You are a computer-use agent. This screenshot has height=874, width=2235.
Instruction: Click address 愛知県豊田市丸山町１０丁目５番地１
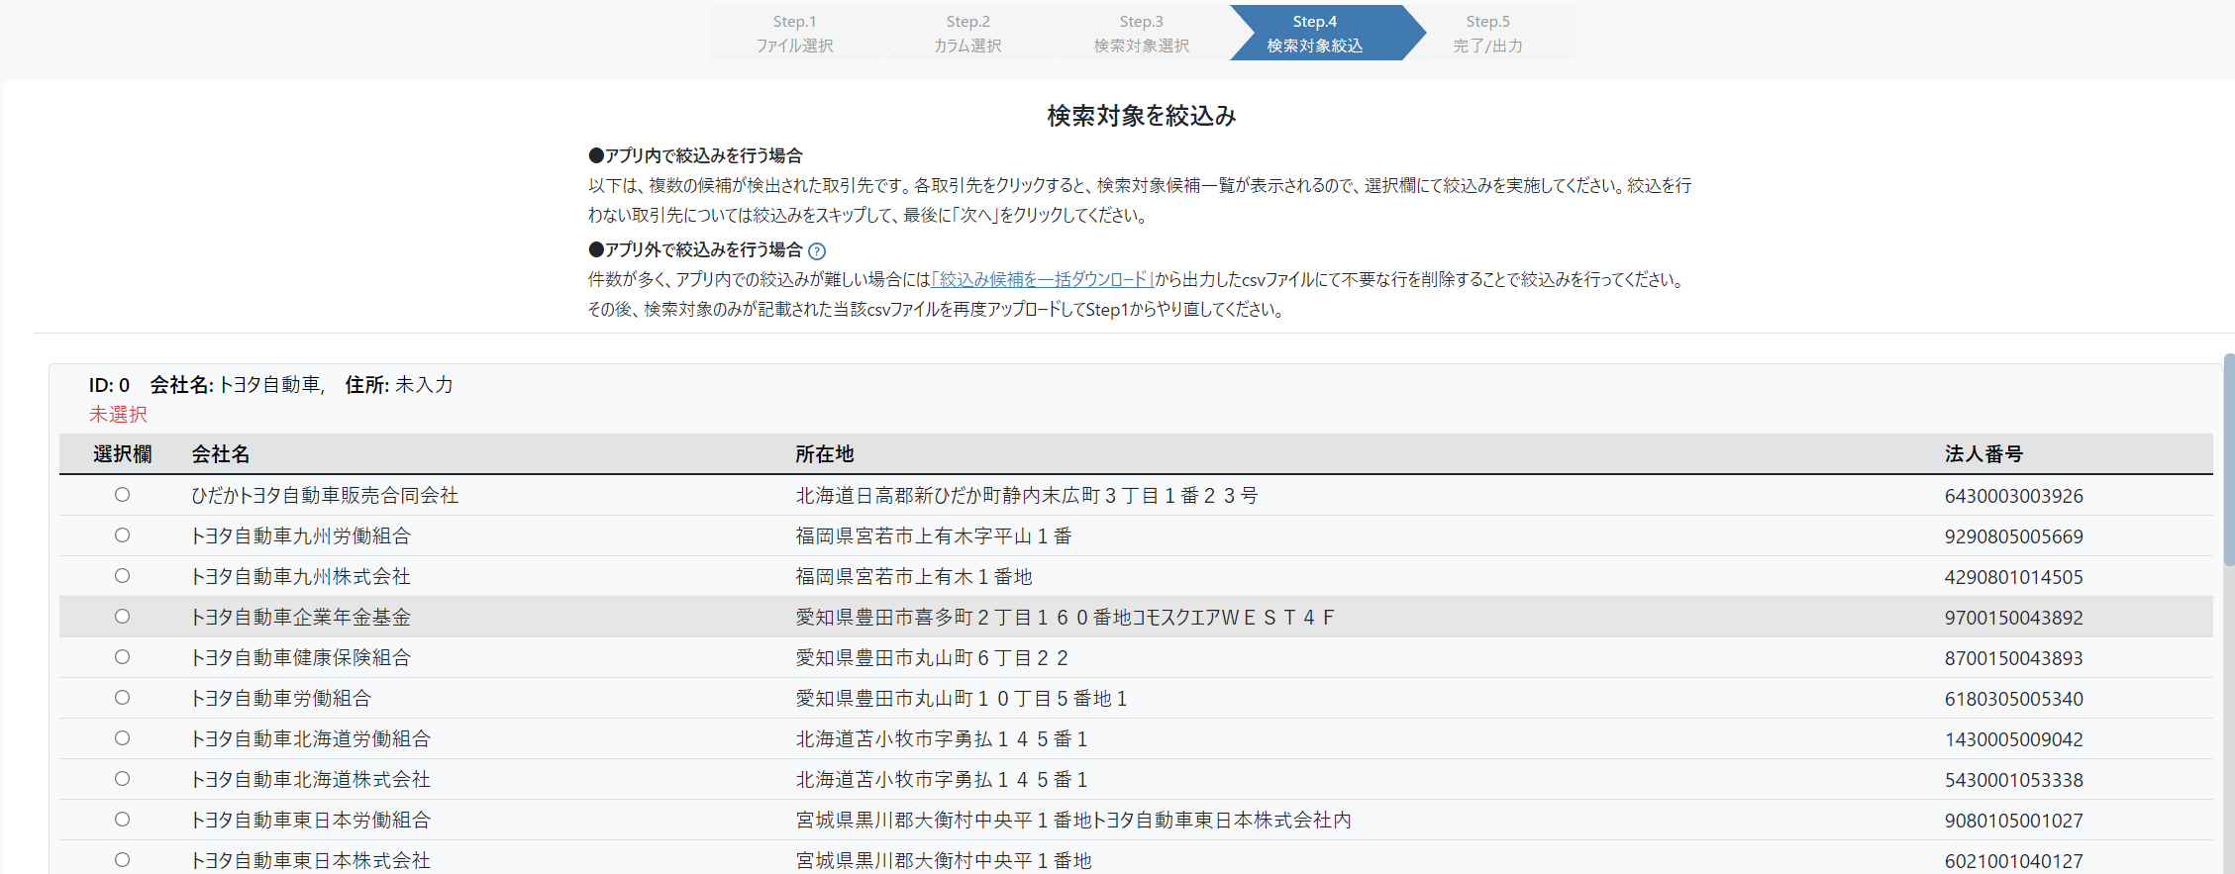coord(962,699)
